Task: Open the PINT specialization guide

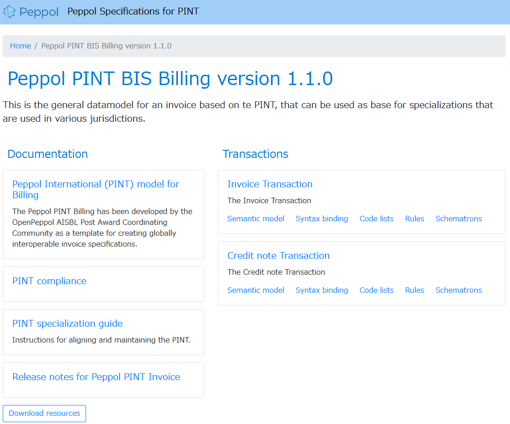Action: tap(67, 323)
